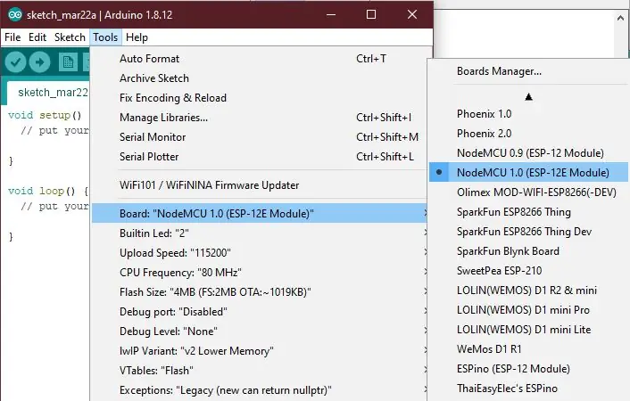This screenshot has height=401, width=630.
Task: Expand the VTables: "Flash" submenu
Action: tap(260, 371)
